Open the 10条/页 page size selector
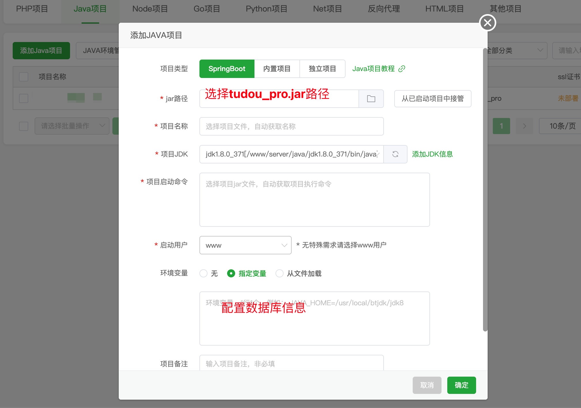Image resolution: width=581 pixels, height=408 pixels. [562, 126]
